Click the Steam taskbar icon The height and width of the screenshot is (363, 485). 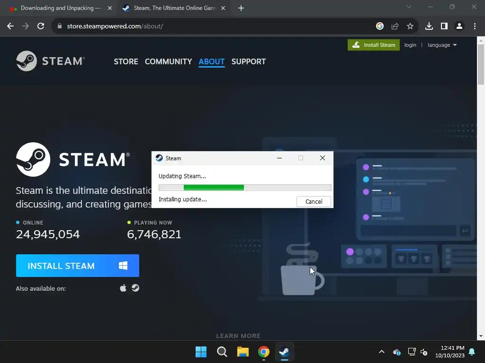(x=284, y=352)
